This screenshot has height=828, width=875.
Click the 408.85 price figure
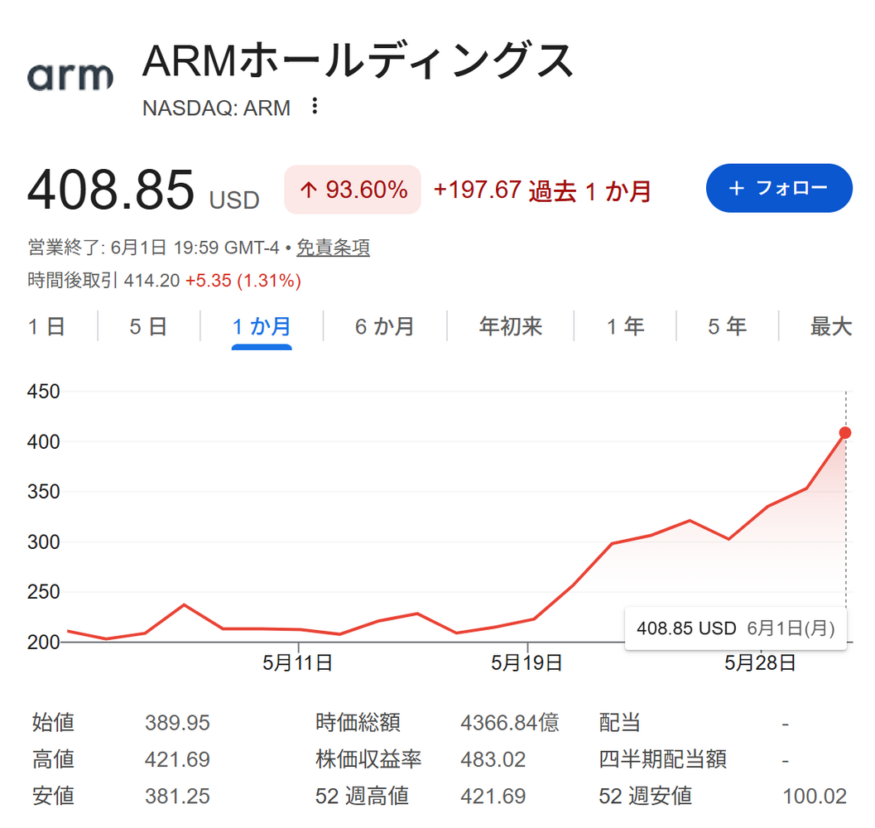click(x=111, y=190)
